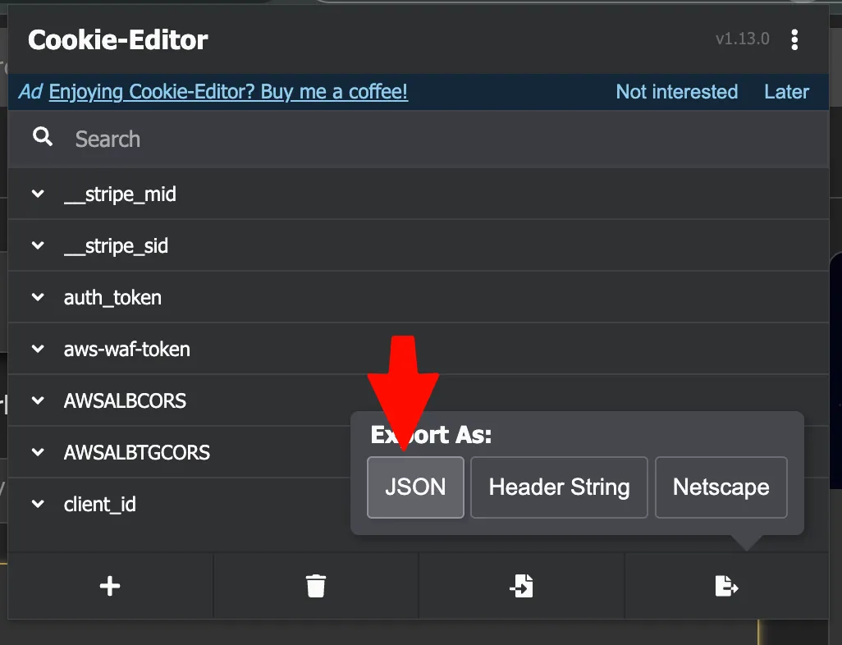
Task: Select the client_id cookie name
Action: point(99,505)
